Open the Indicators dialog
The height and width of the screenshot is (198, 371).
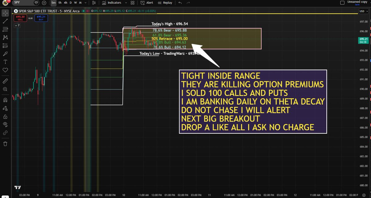tap(112, 3)
